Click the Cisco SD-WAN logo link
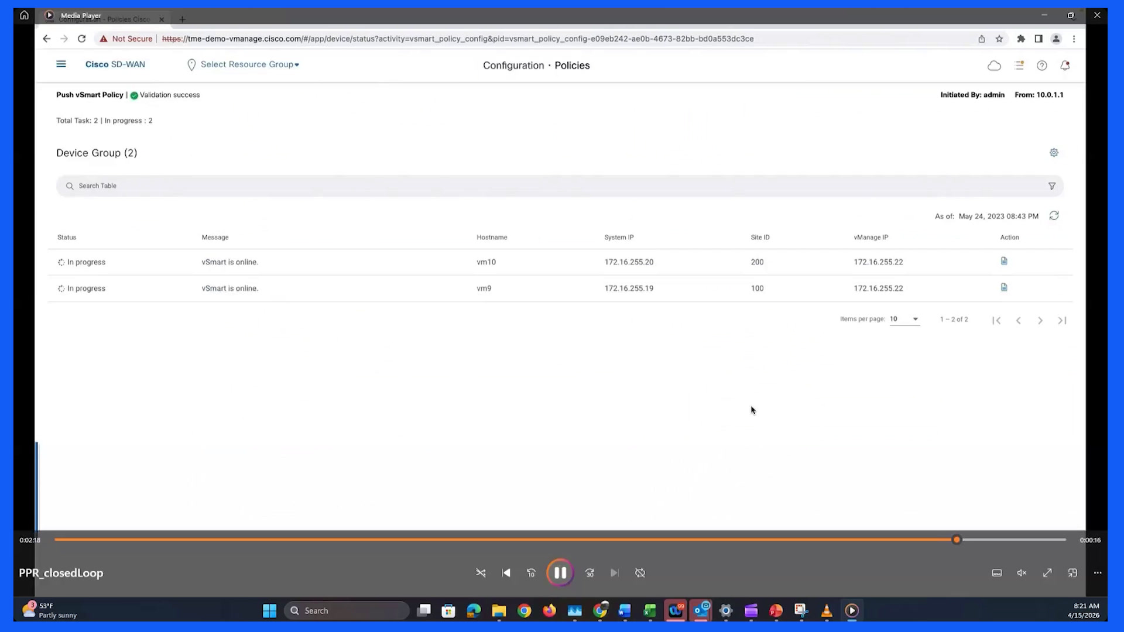The height and width of the screenshot is (632, 1124). pos(115,64)
